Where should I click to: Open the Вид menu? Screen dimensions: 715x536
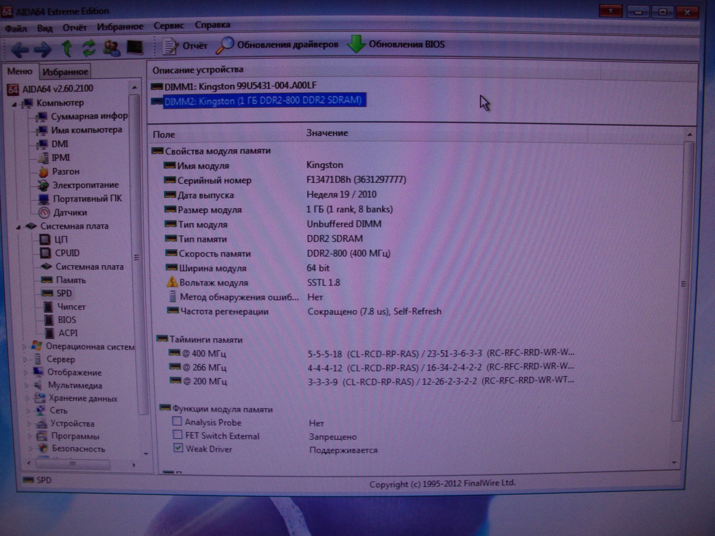pyautogui.click(x=45, y=28)
